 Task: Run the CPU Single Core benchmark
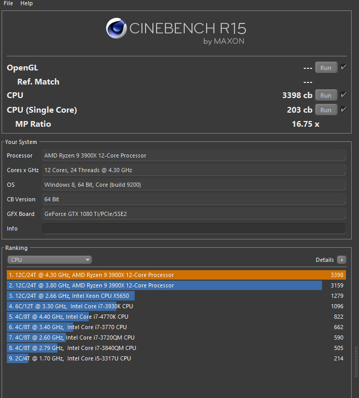(x=326, y=110)
